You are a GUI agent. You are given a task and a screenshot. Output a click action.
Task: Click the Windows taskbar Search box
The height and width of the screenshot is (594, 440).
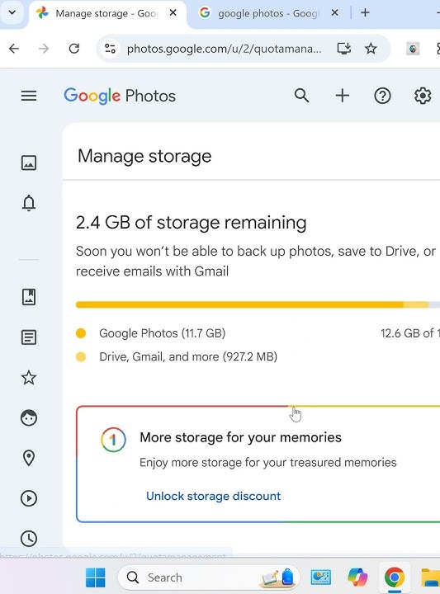pyautogui.click(x=209, y=577)
